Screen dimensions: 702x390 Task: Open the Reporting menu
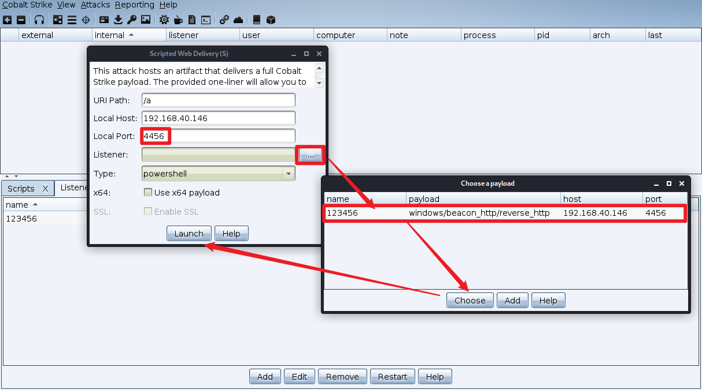tap(135, 5)
